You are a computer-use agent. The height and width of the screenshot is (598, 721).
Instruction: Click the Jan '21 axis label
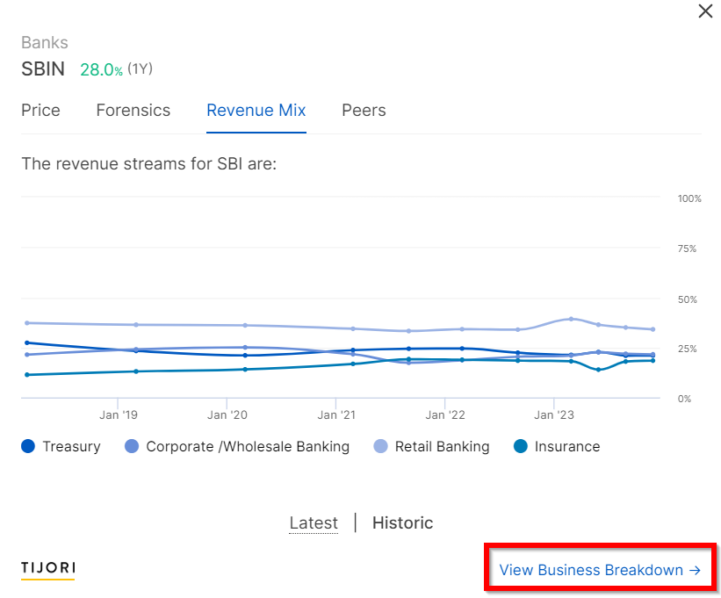coord(336,415)
